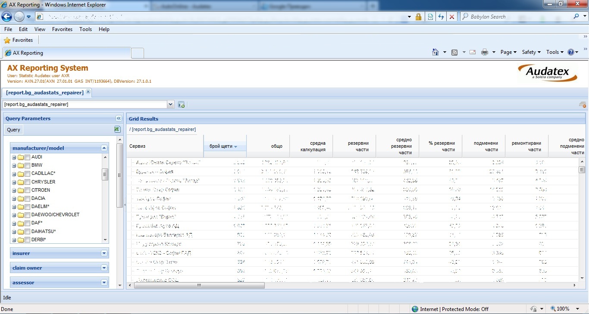Screen dimensions: 589x314
Task: Click the browser address bar
Action: pyautogui.click(x=222, y=17)
